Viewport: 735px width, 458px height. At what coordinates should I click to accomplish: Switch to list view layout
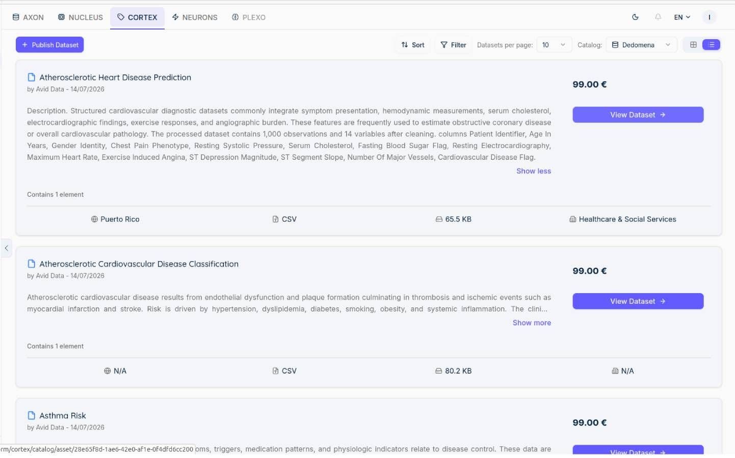coord(711,45)
